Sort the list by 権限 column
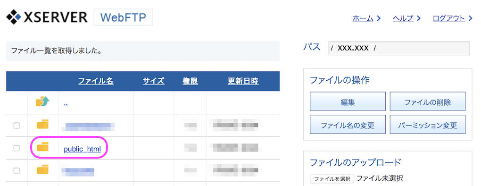The height and width of the screenshot is (186, 481). (x=190, y=81)
